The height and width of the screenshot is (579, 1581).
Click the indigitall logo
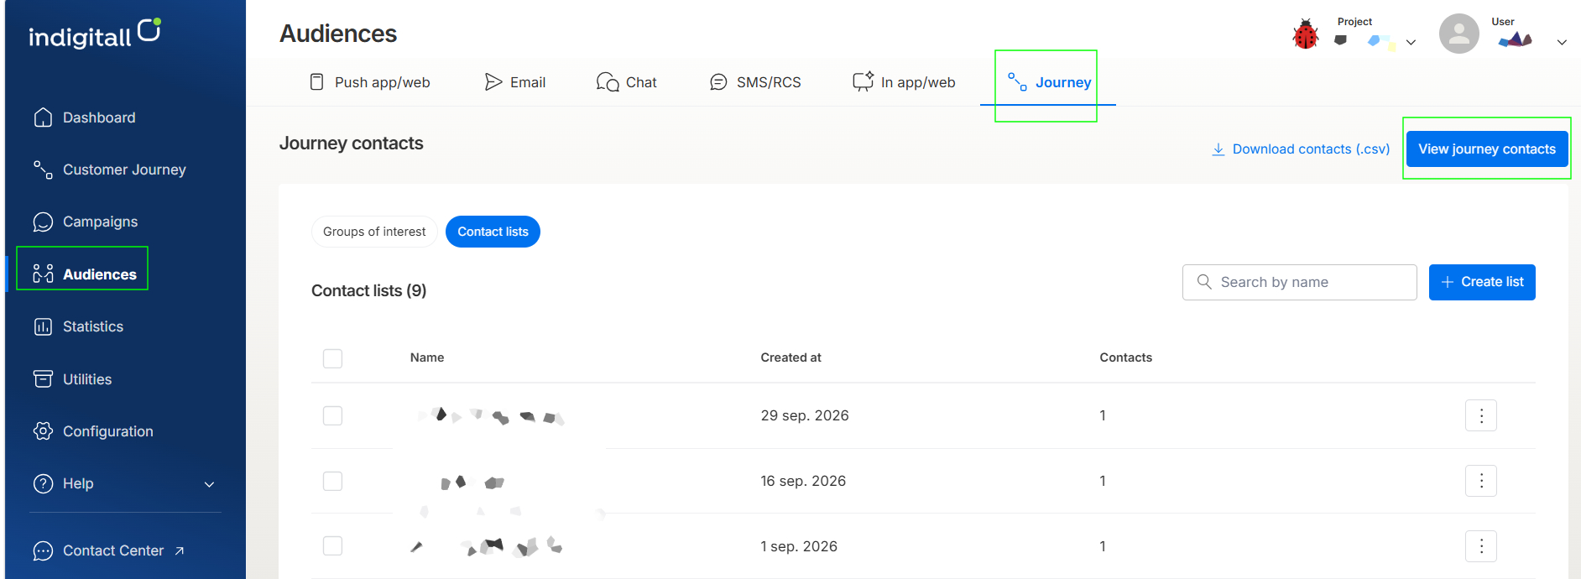[95, 34]
